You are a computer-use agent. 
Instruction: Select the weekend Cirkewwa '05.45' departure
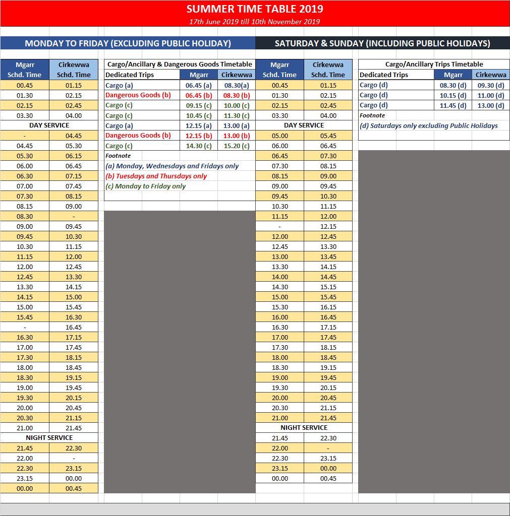point(328,136)
